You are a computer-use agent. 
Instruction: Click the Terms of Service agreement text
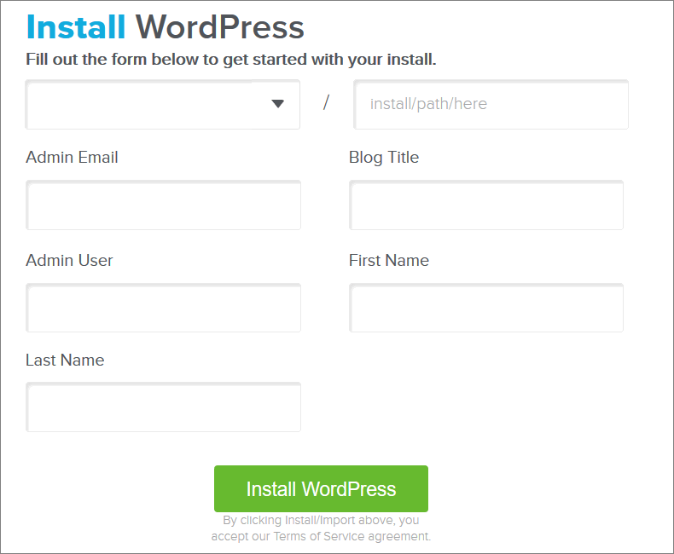pyautogui.click(x=321, y=528)
